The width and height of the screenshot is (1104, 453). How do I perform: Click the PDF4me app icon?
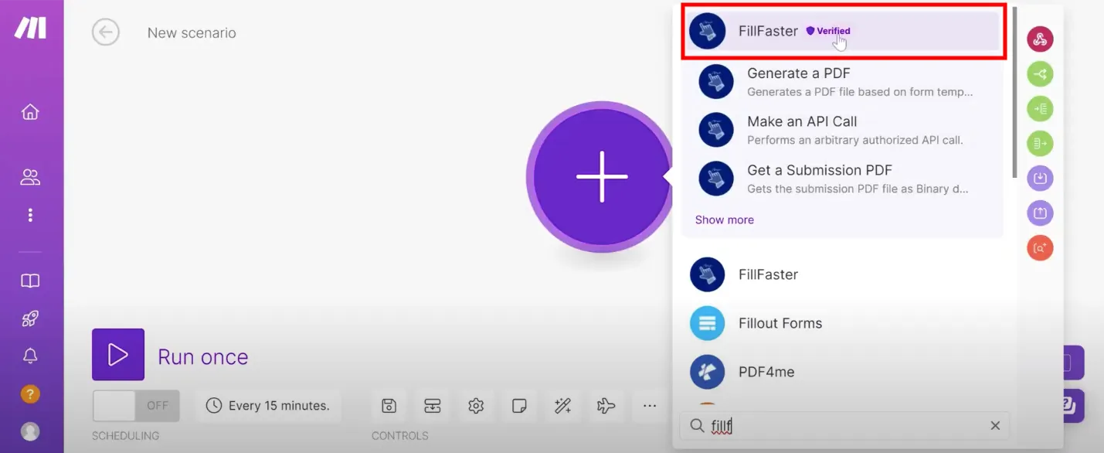pyautogui.click(x=708, y=372)
